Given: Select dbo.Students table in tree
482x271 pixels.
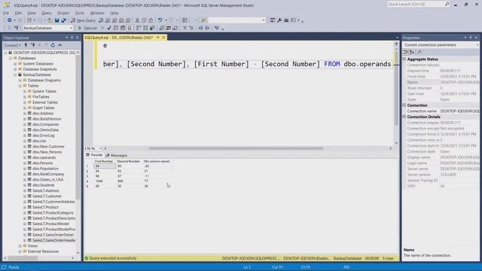Looking at the screenshot, I should (x=44, y=185).
